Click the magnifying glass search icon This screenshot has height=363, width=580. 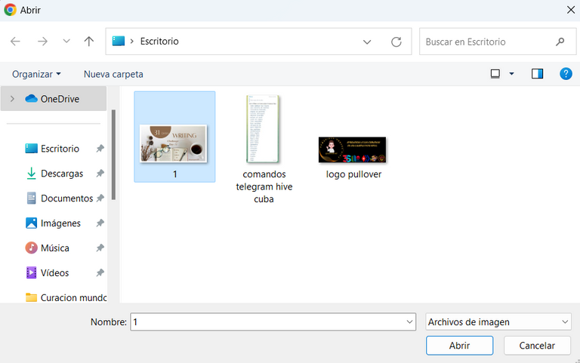[560, 42]
